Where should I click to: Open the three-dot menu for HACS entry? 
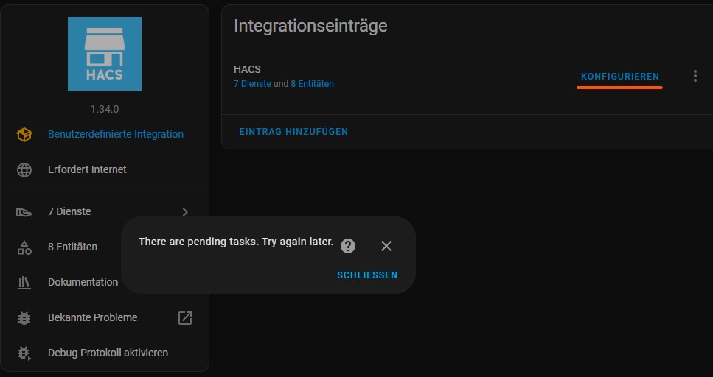[x=695, y=76]
